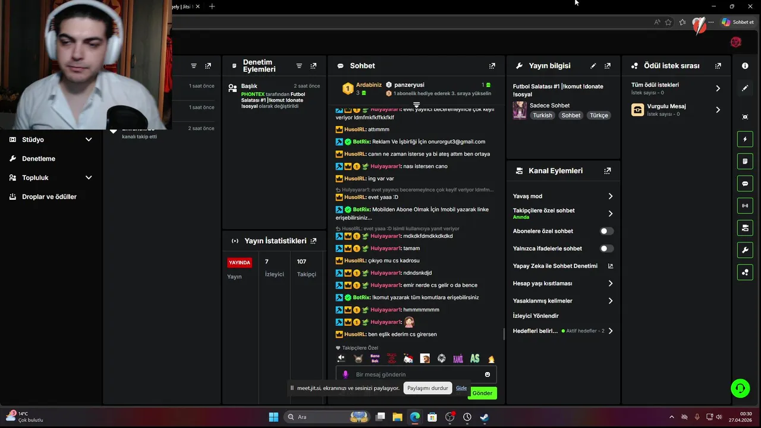
Task: Open the emoji picker smiley in chat
Action: tap(488, 374)
